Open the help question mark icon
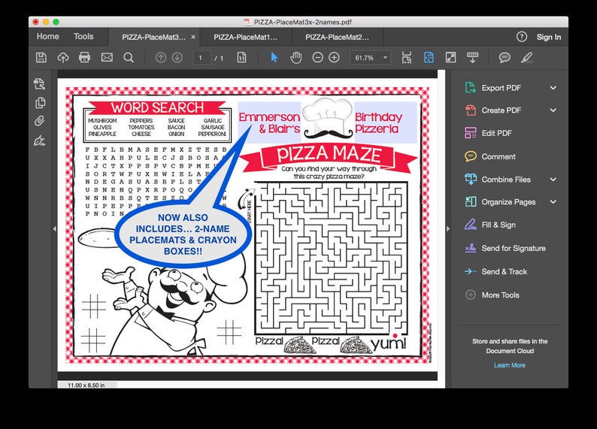597x429 pixels. coord(522,37)
